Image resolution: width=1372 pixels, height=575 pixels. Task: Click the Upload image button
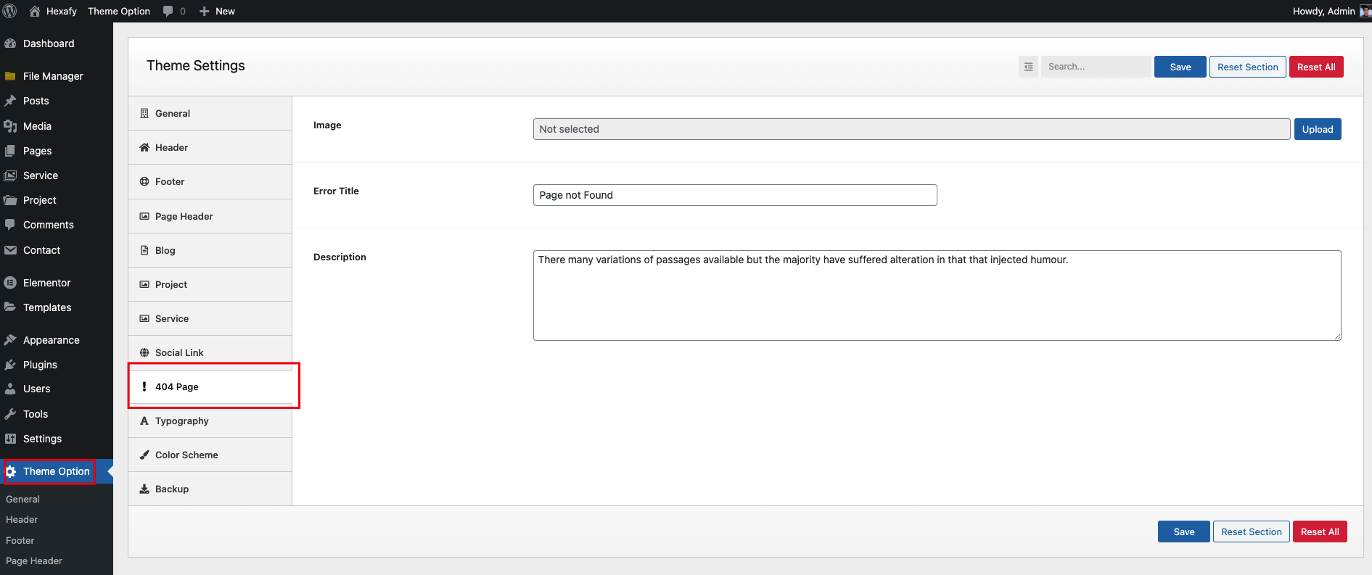click(x=1318, y=129)
